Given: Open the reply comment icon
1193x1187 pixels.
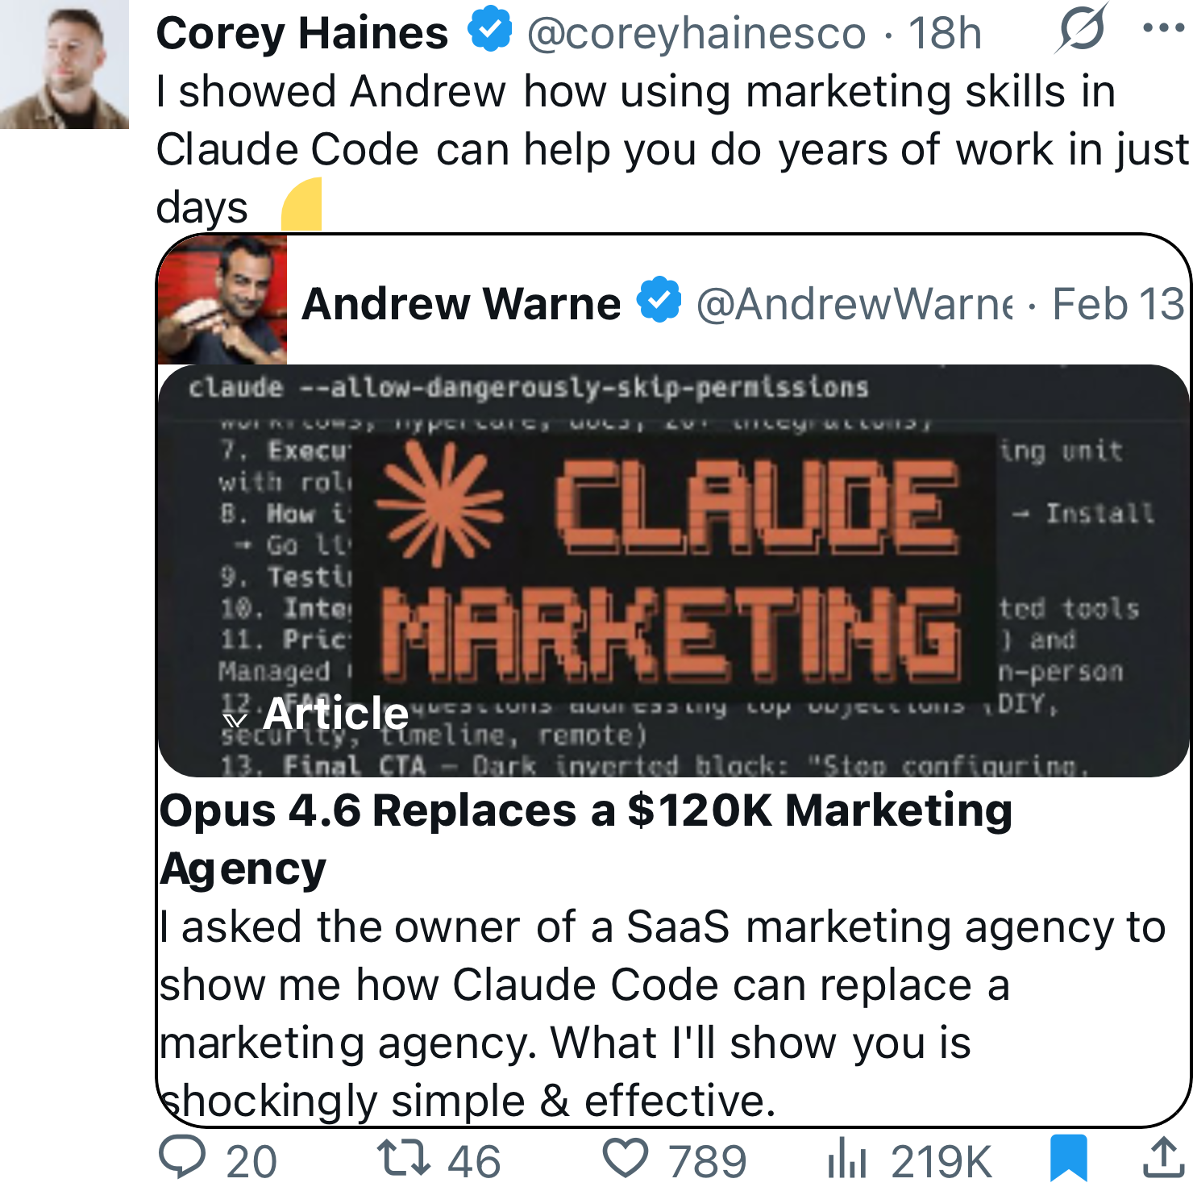Looking at the screenshot, I should pyautogui.click(x=182, y=1157).
